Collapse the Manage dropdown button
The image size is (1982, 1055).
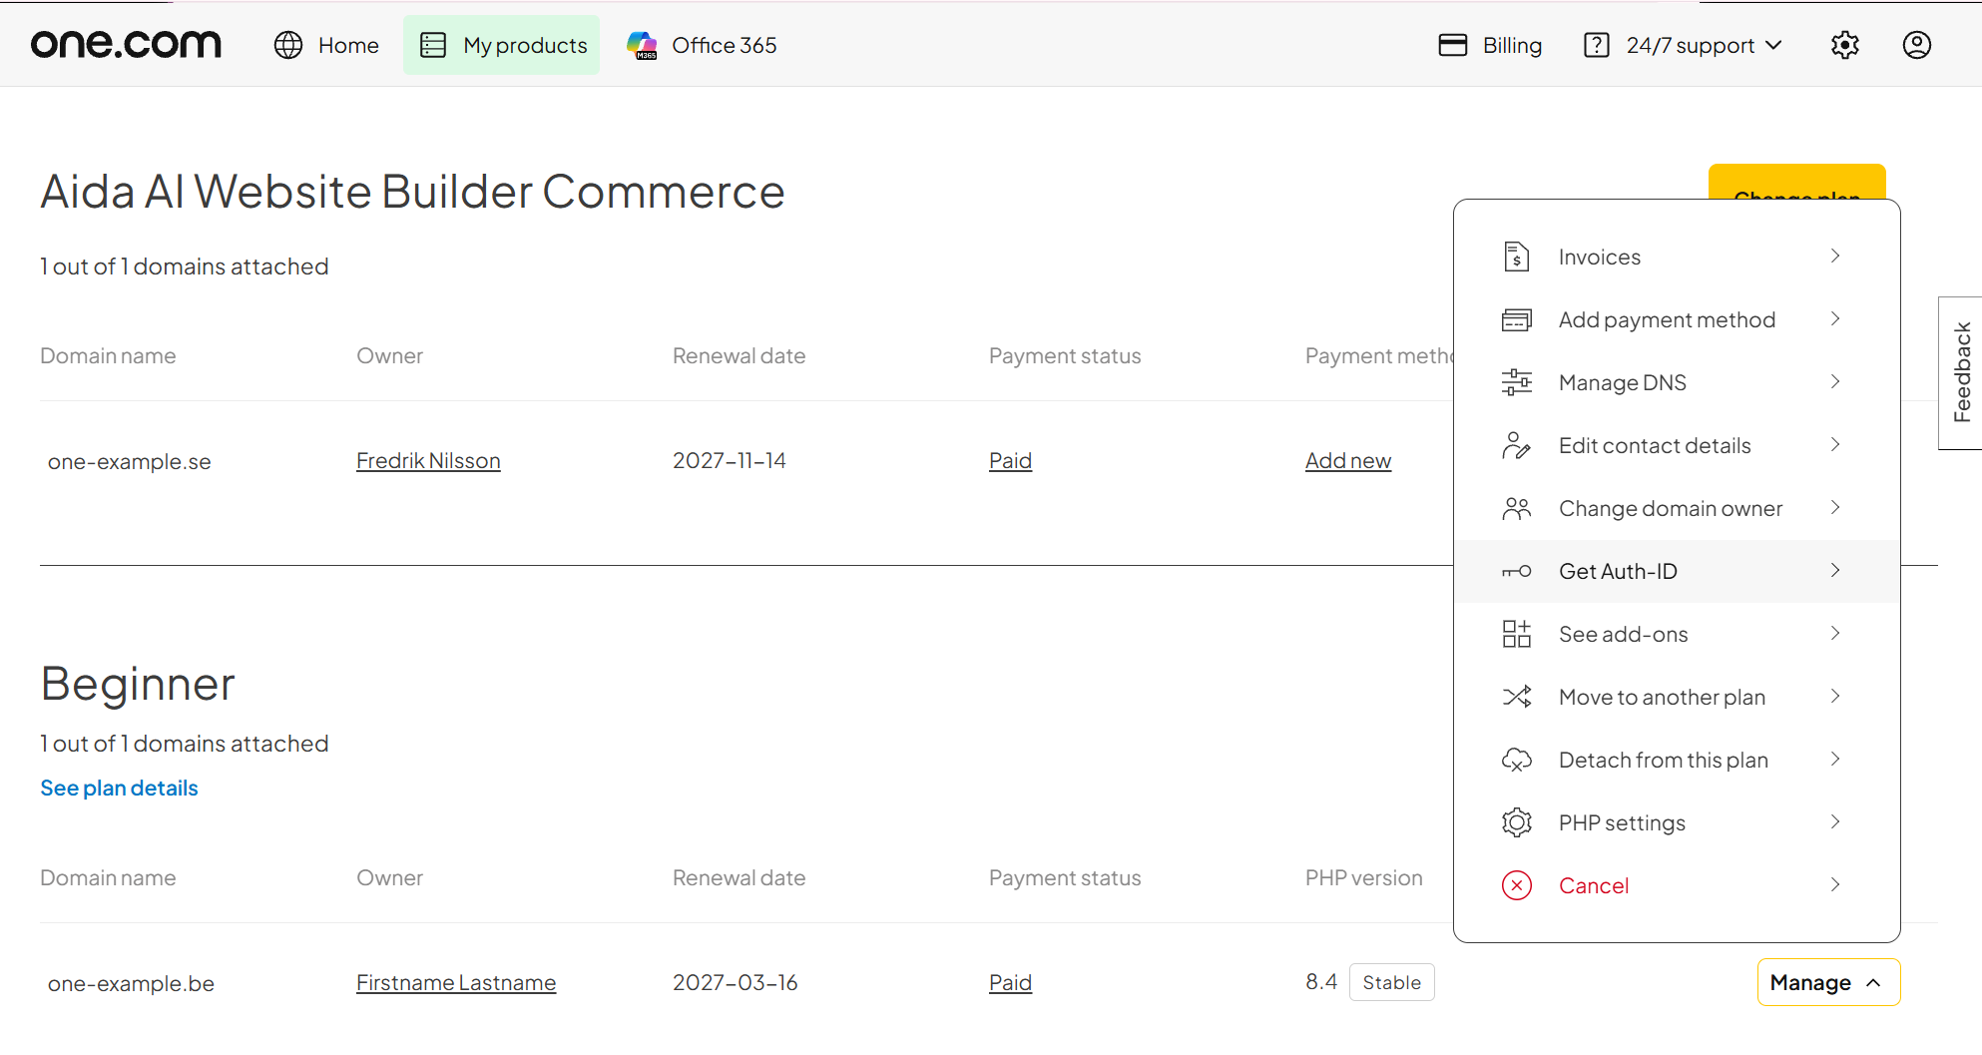(1828, 982)
